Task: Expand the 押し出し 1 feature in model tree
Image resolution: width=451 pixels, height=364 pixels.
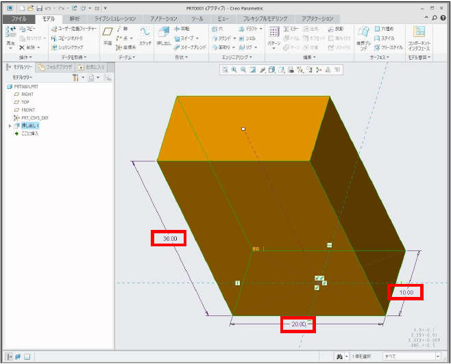Action: click(x=10, y=126)
